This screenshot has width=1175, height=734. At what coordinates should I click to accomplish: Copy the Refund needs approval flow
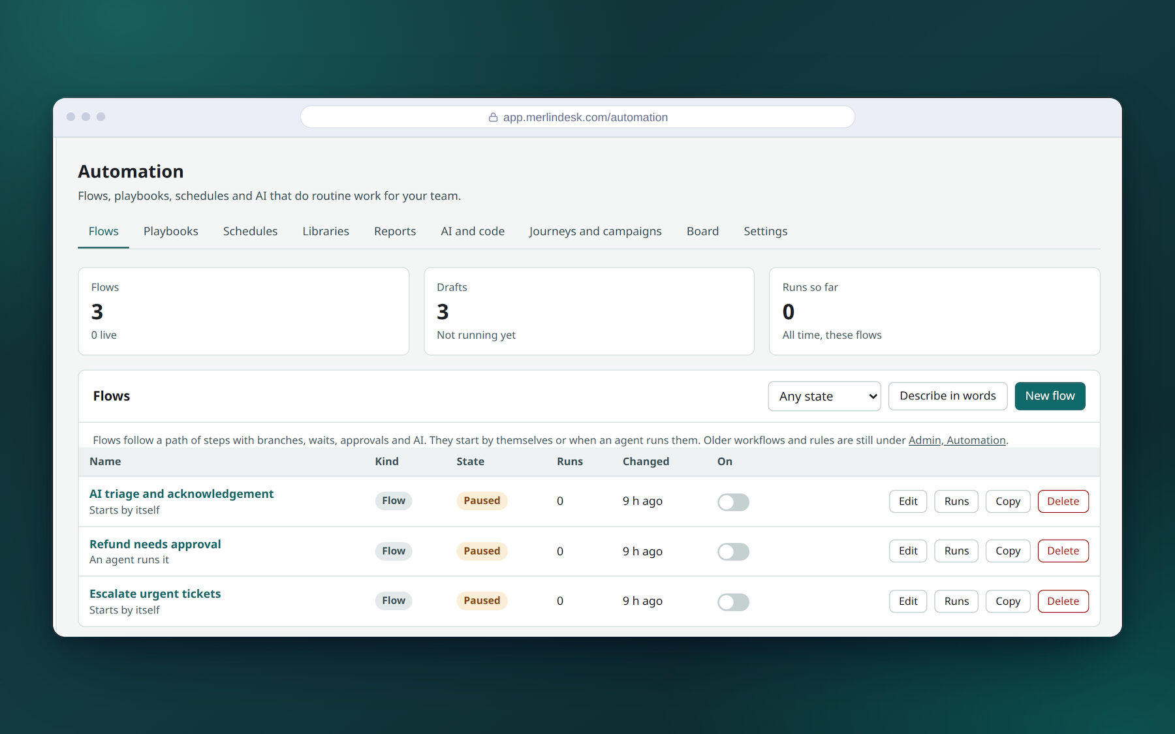click(x=1008, y=551)
